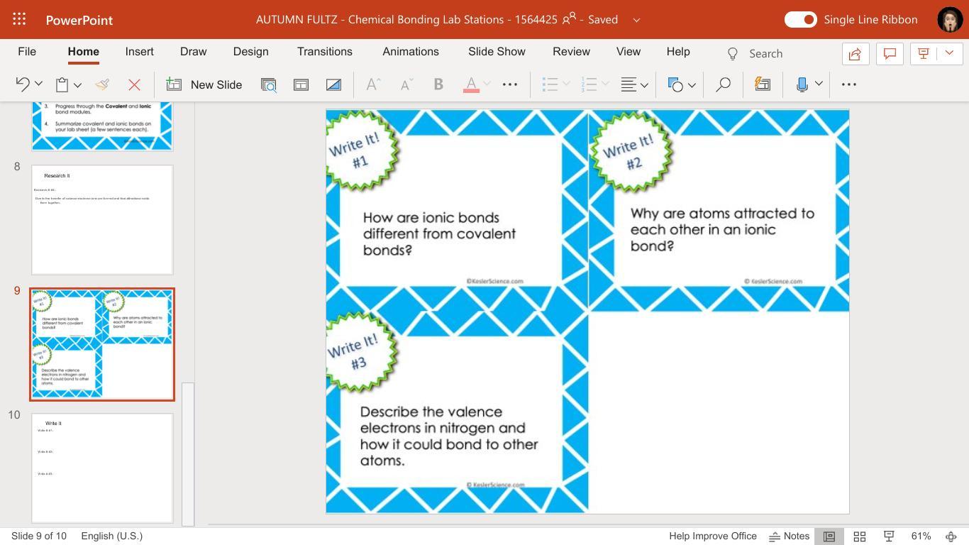This screenshot has width=969, height=545.
Task: Click the Share icon
Action: click(x=856, y=53)
